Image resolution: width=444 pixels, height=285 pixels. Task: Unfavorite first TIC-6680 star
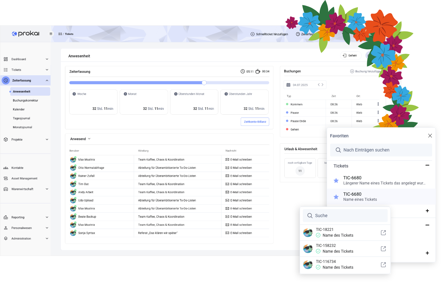[336, 181]
